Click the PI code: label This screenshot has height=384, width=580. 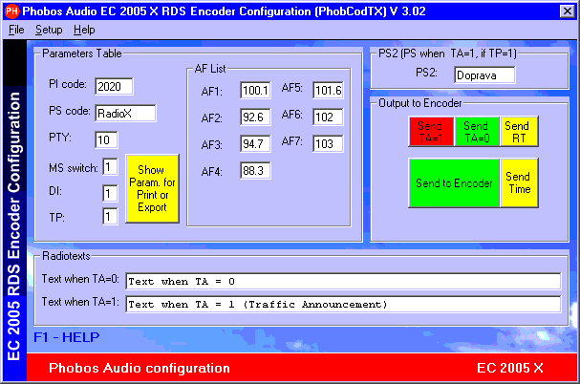[x=68, y=84]
